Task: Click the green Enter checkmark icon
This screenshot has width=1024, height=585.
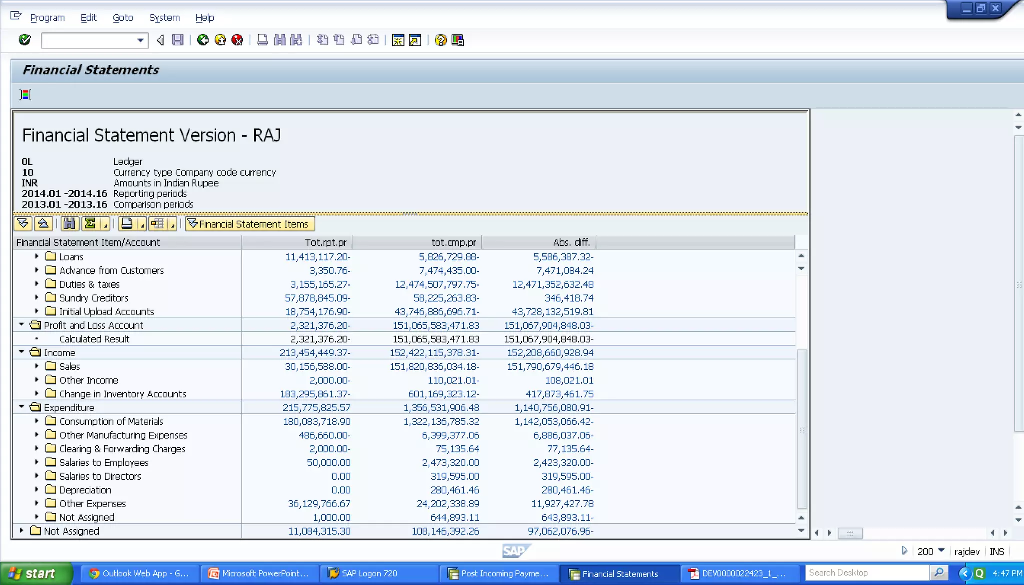Action: (x=25, y=40)
